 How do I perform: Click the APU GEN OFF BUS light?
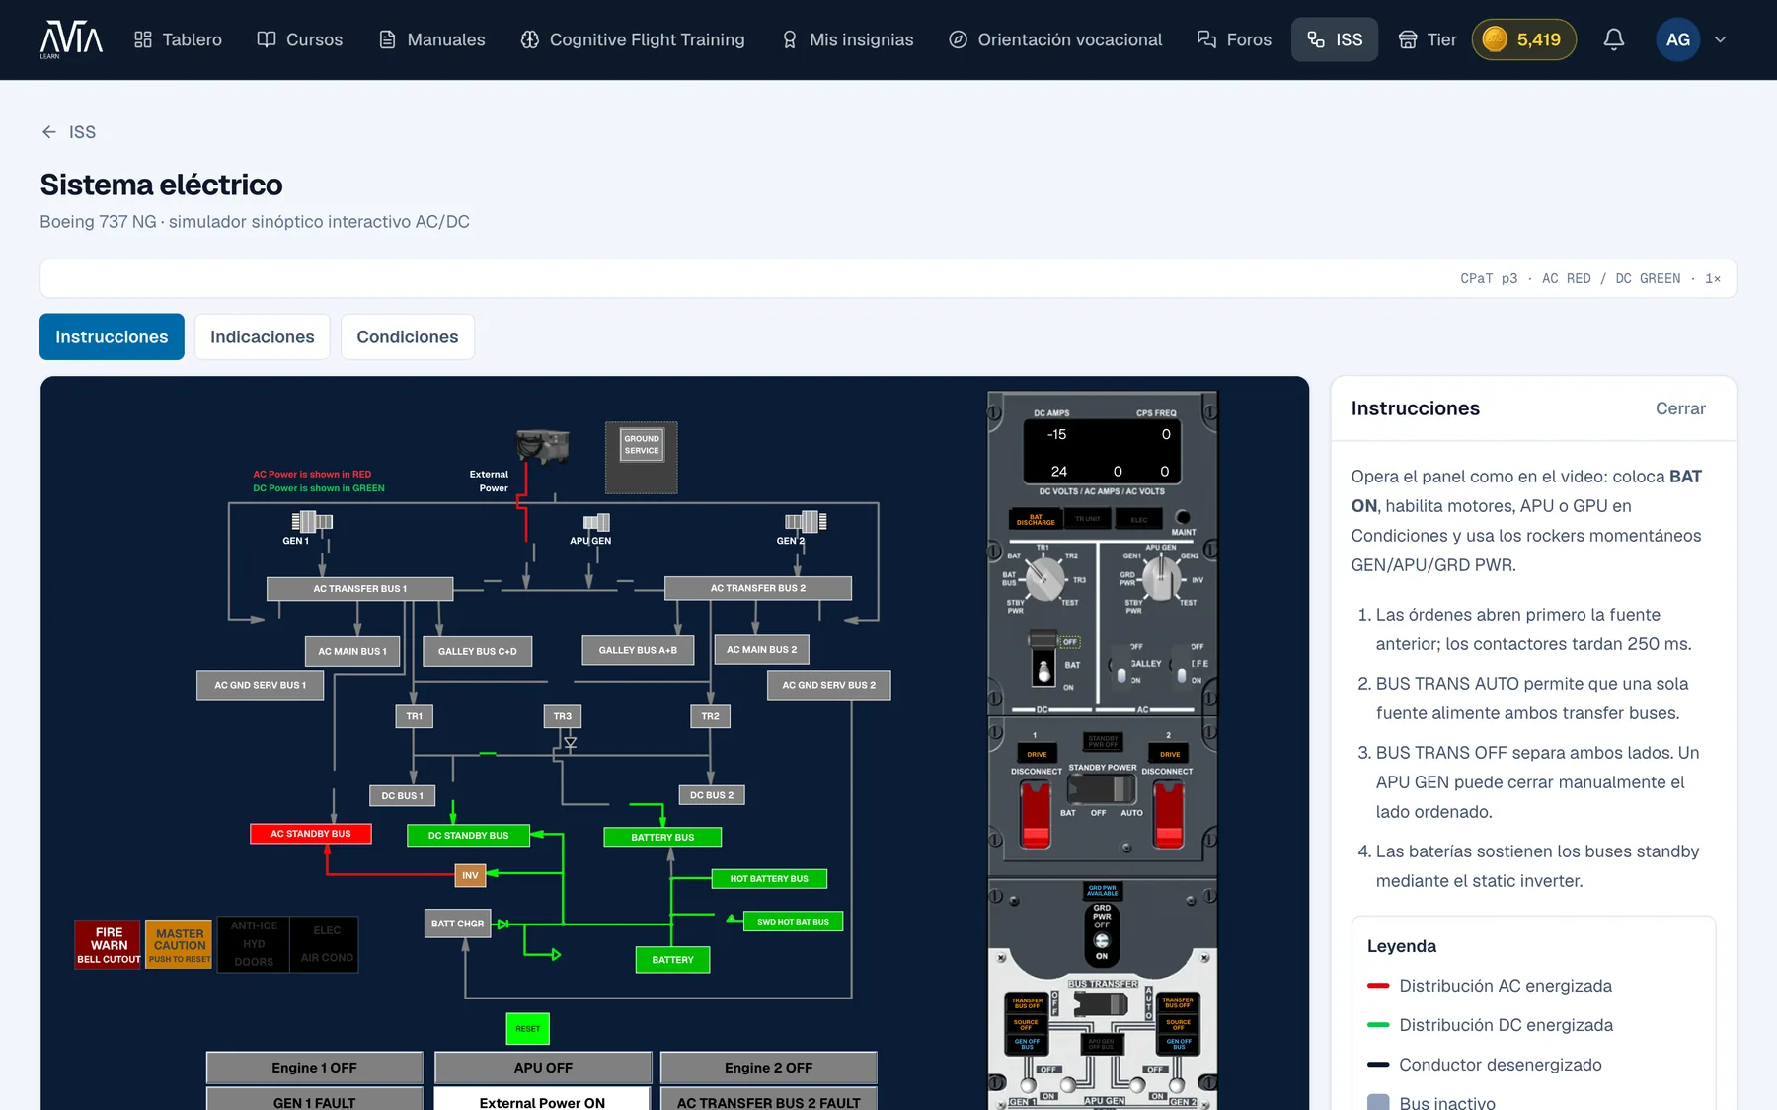pos(1101,1044)
